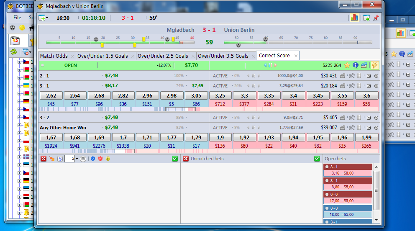Mark the Correct Score market as favourite
Screen dimensions: 415x231
pos(347,65)
